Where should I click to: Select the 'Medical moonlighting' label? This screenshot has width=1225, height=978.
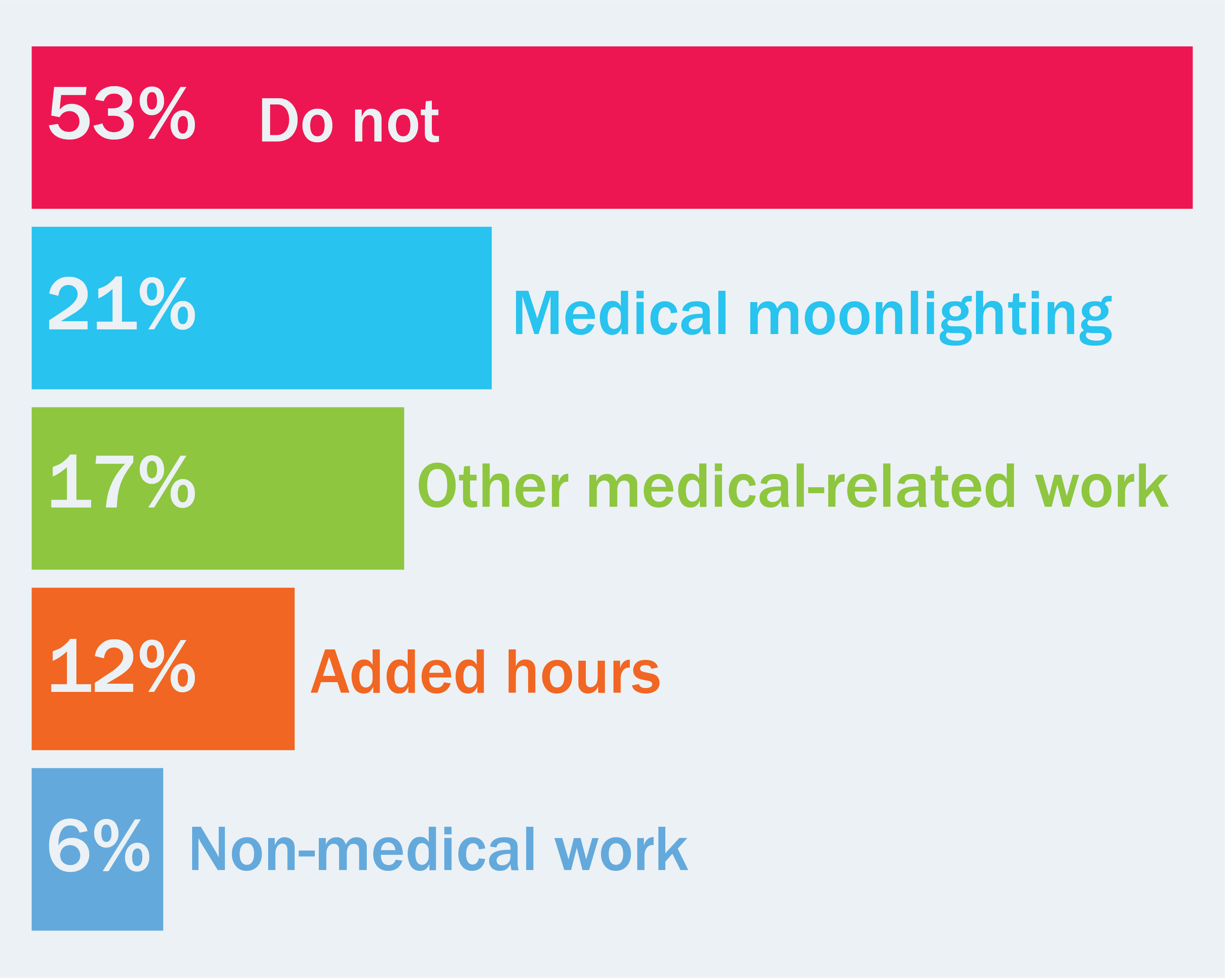coord(813,318)
